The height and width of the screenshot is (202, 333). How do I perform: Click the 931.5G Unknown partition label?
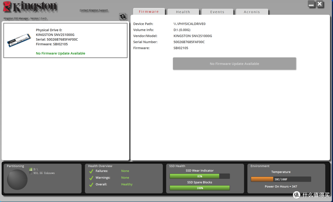44,173
